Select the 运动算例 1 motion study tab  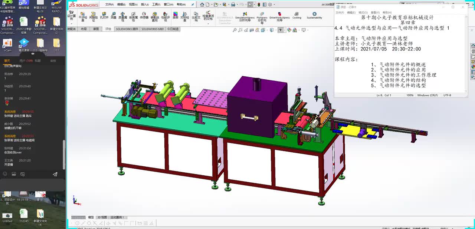[117, 218]
